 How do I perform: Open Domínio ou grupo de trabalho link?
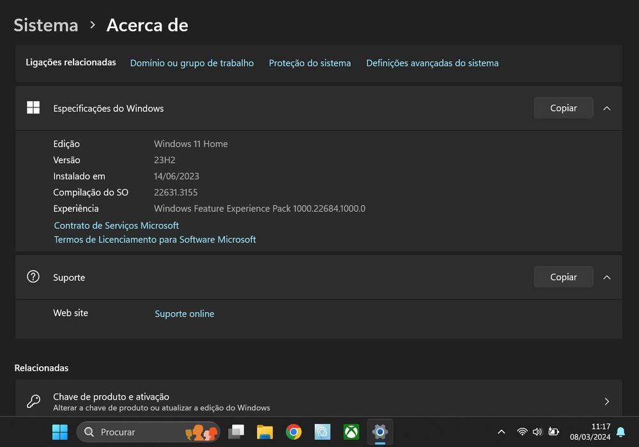point(192,63)
